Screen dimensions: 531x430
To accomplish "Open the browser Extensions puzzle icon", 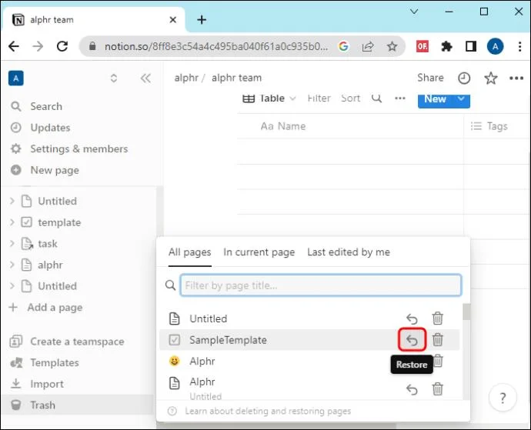I will (x=446, y=46).
